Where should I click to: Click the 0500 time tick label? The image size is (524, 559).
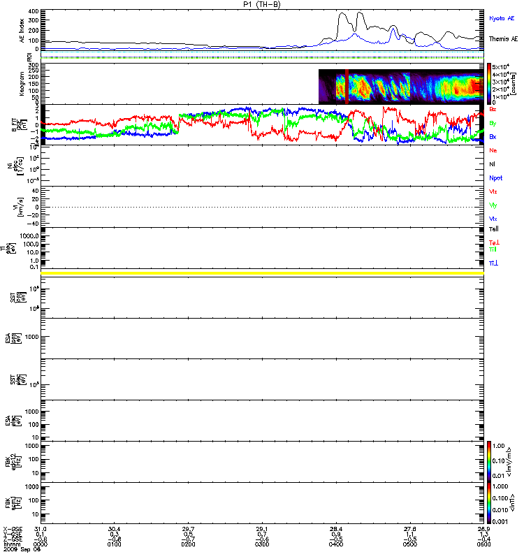410,544
